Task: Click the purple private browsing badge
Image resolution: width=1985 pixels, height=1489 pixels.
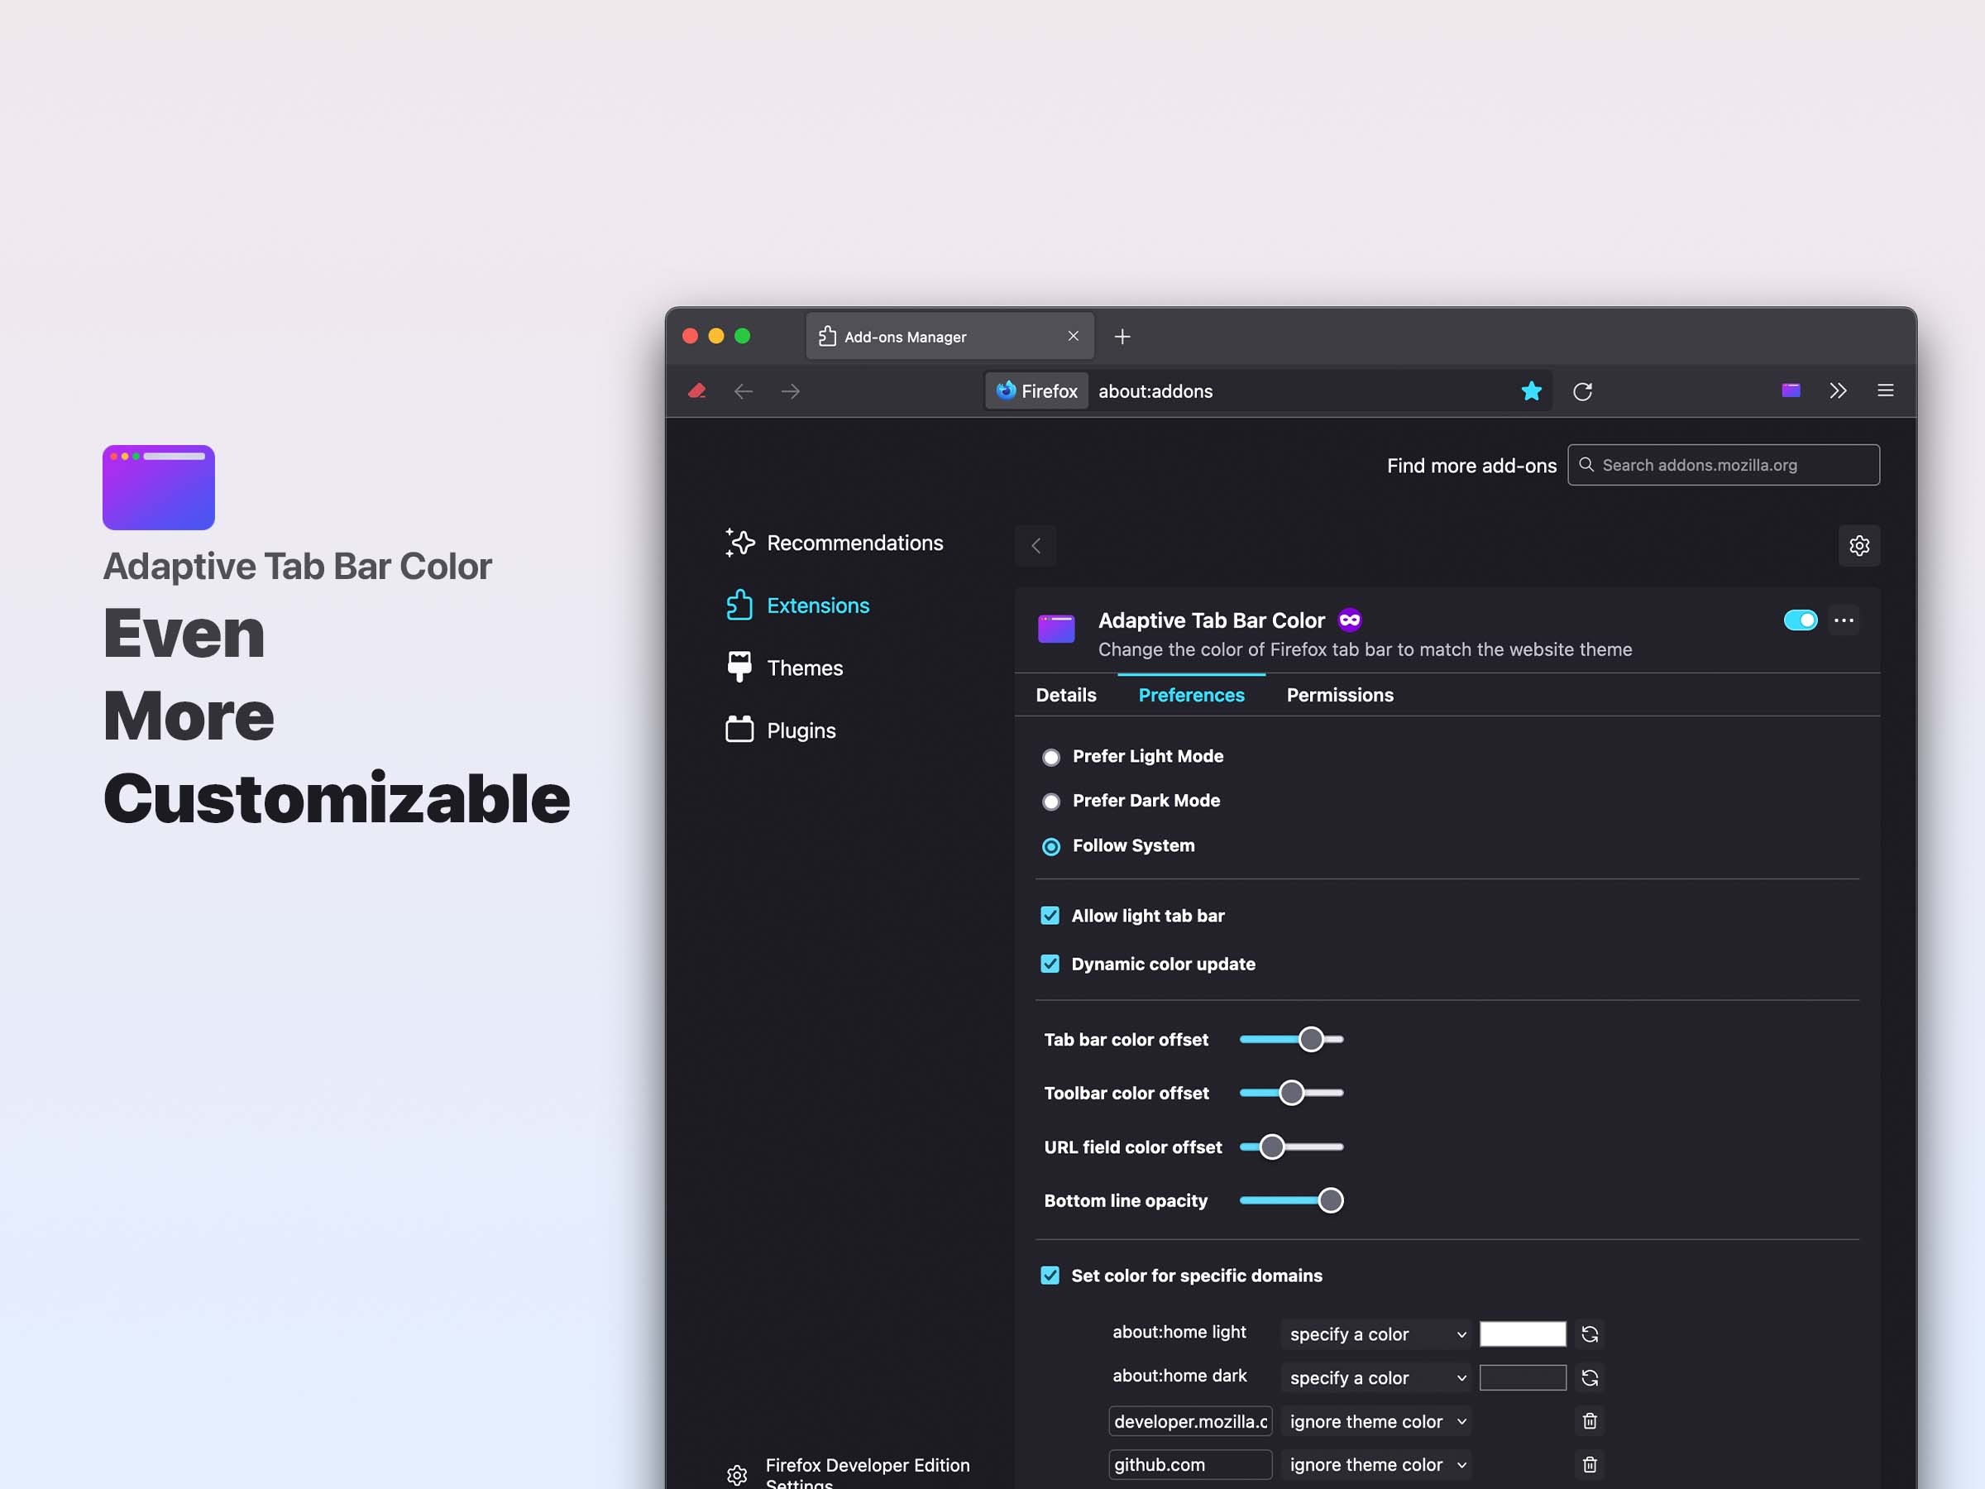Action: [x=1350, y=620]
